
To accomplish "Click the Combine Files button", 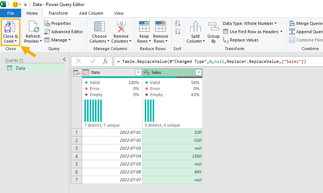I will click(x=306, y=40).
